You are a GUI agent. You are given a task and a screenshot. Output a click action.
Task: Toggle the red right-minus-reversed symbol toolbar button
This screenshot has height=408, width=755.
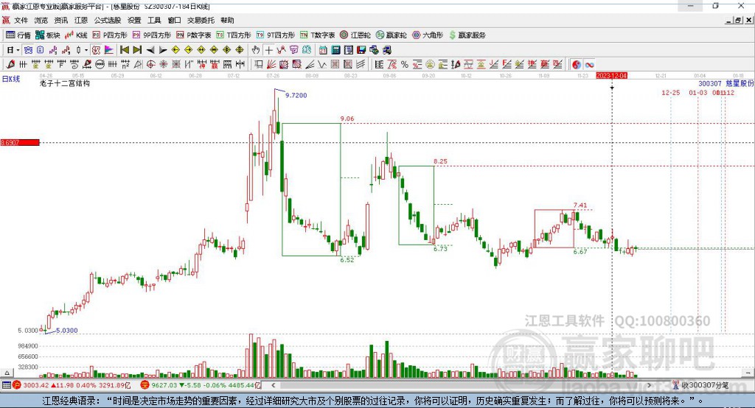tap(96, 50)
